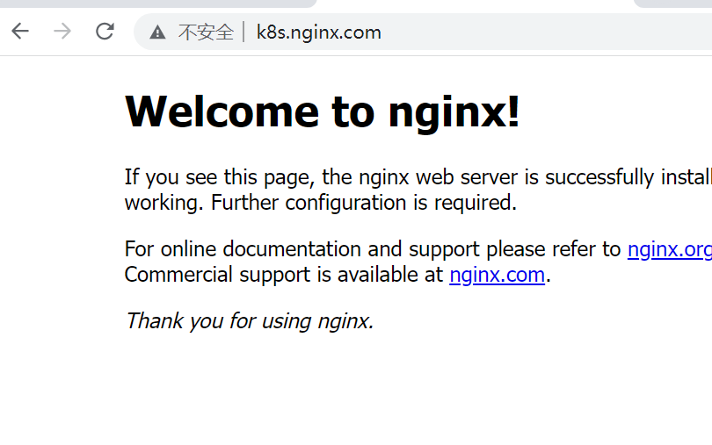Open the nginx.org documentation link

[668, 249]
